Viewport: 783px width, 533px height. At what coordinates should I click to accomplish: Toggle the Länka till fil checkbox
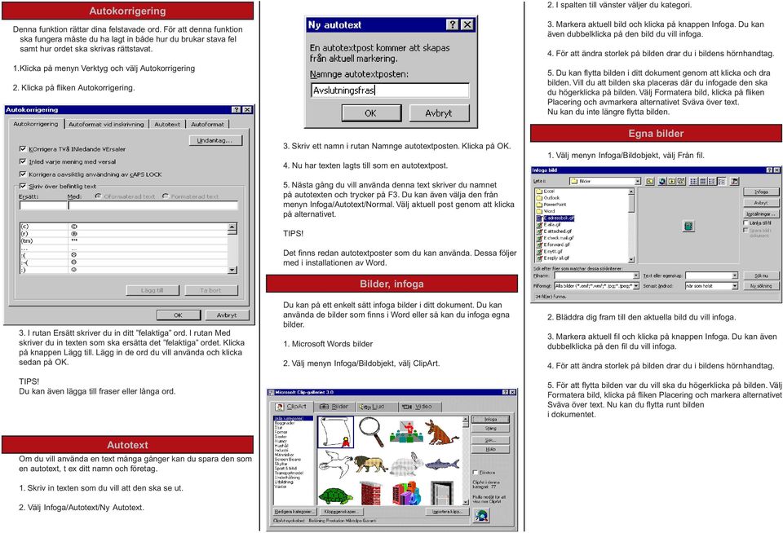[746, 223]
